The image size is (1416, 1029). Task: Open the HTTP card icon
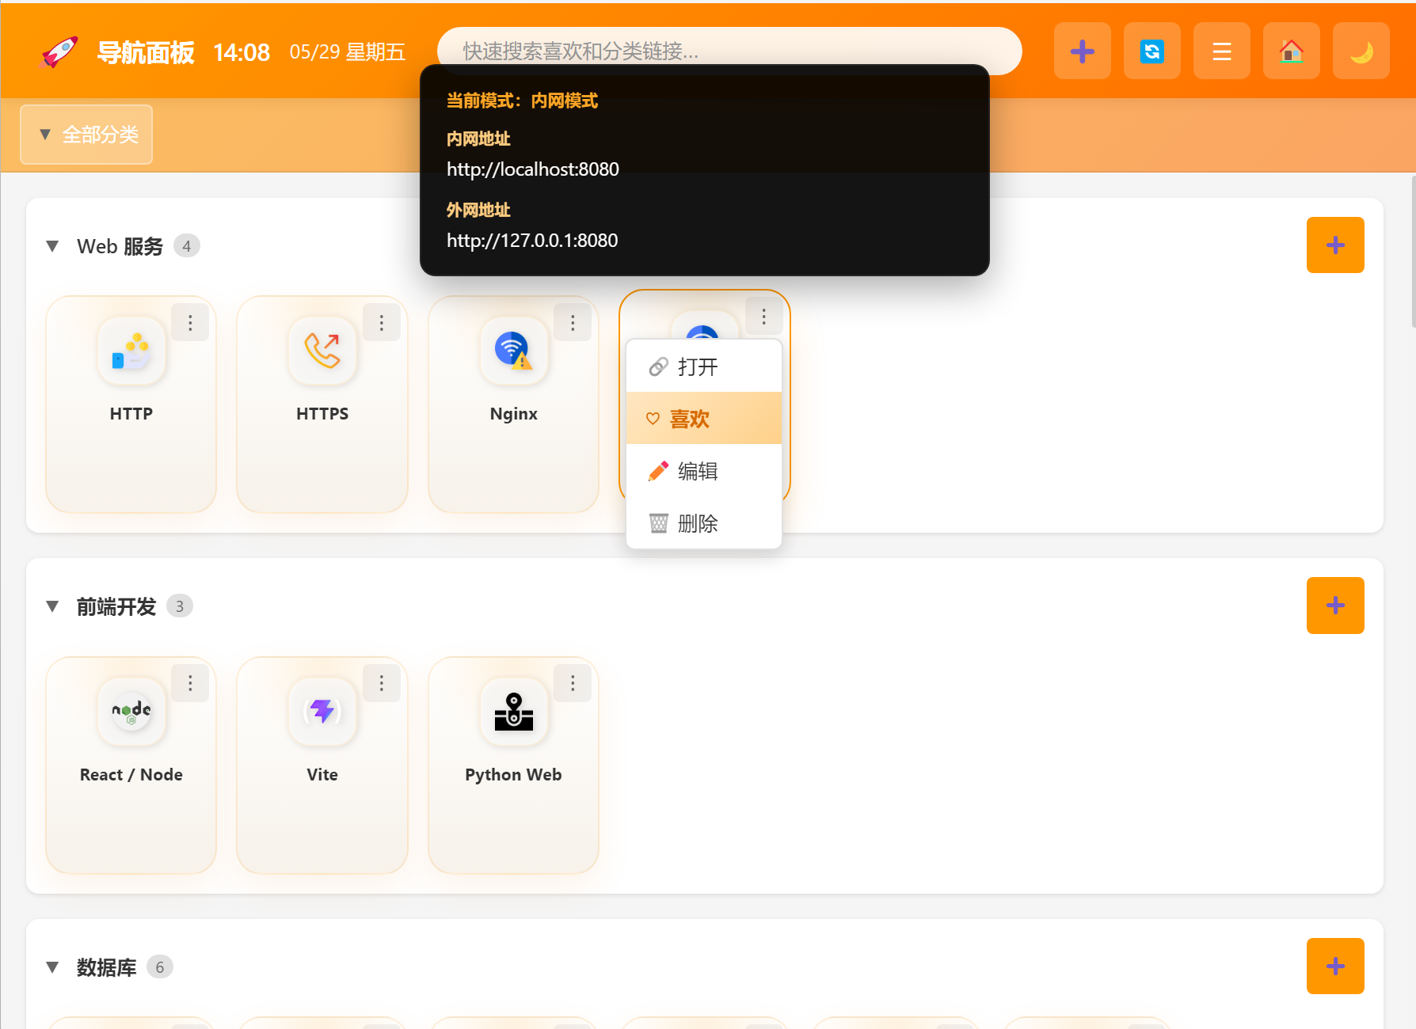tap(131, 351)
